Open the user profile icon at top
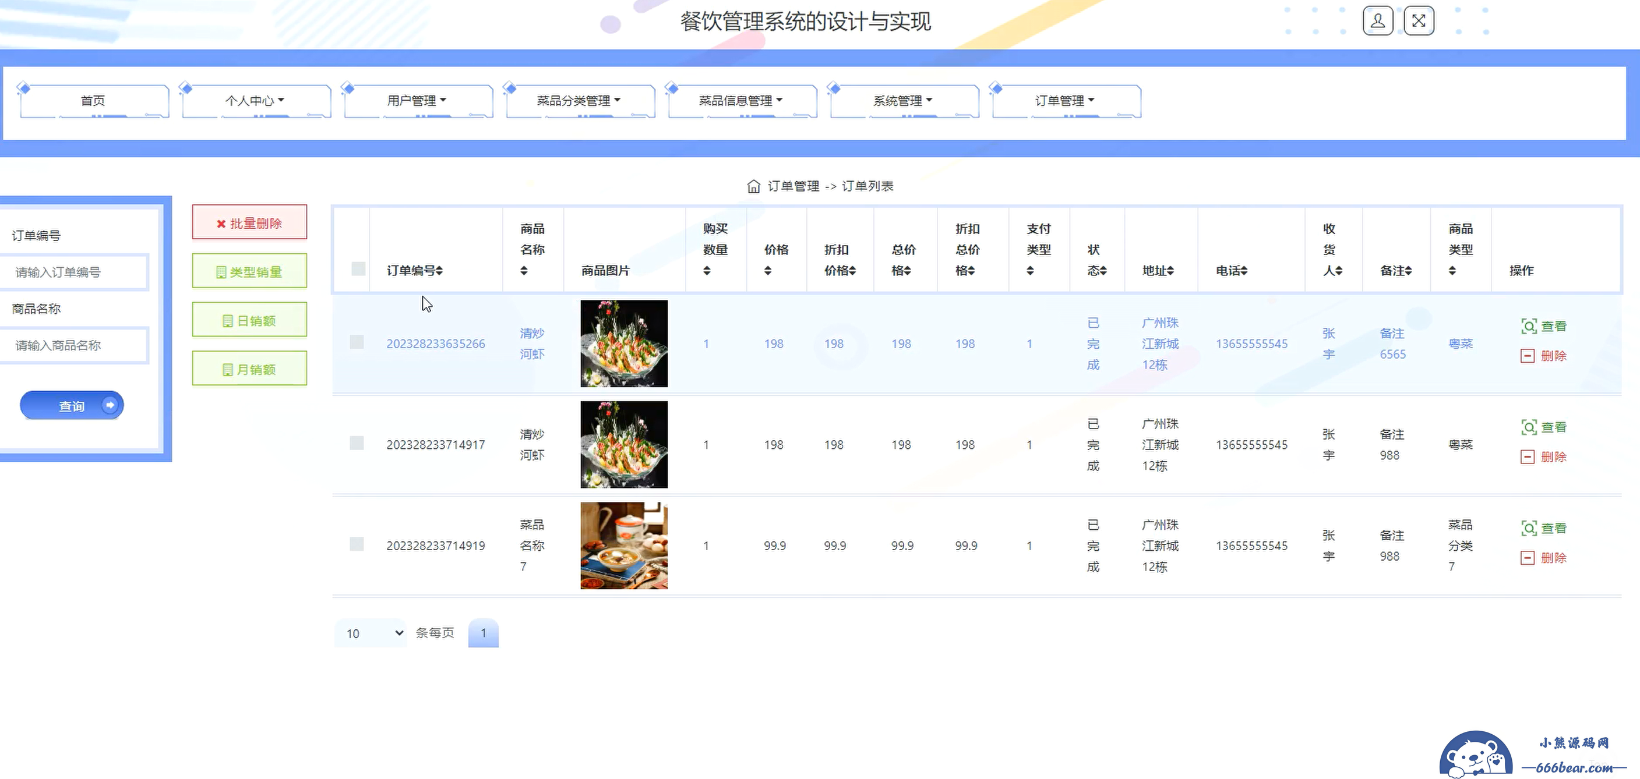1640x779 pixels. click(x=1378, y=21)
